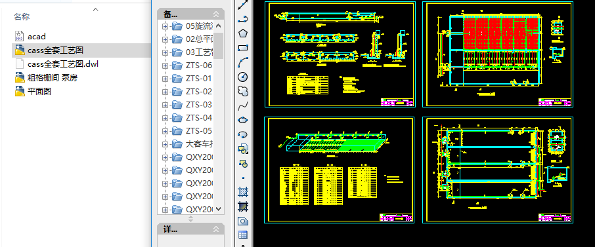Screen dimensions: 595x247
Task: Select the Polyline draw tool
Action: (243, 18)
